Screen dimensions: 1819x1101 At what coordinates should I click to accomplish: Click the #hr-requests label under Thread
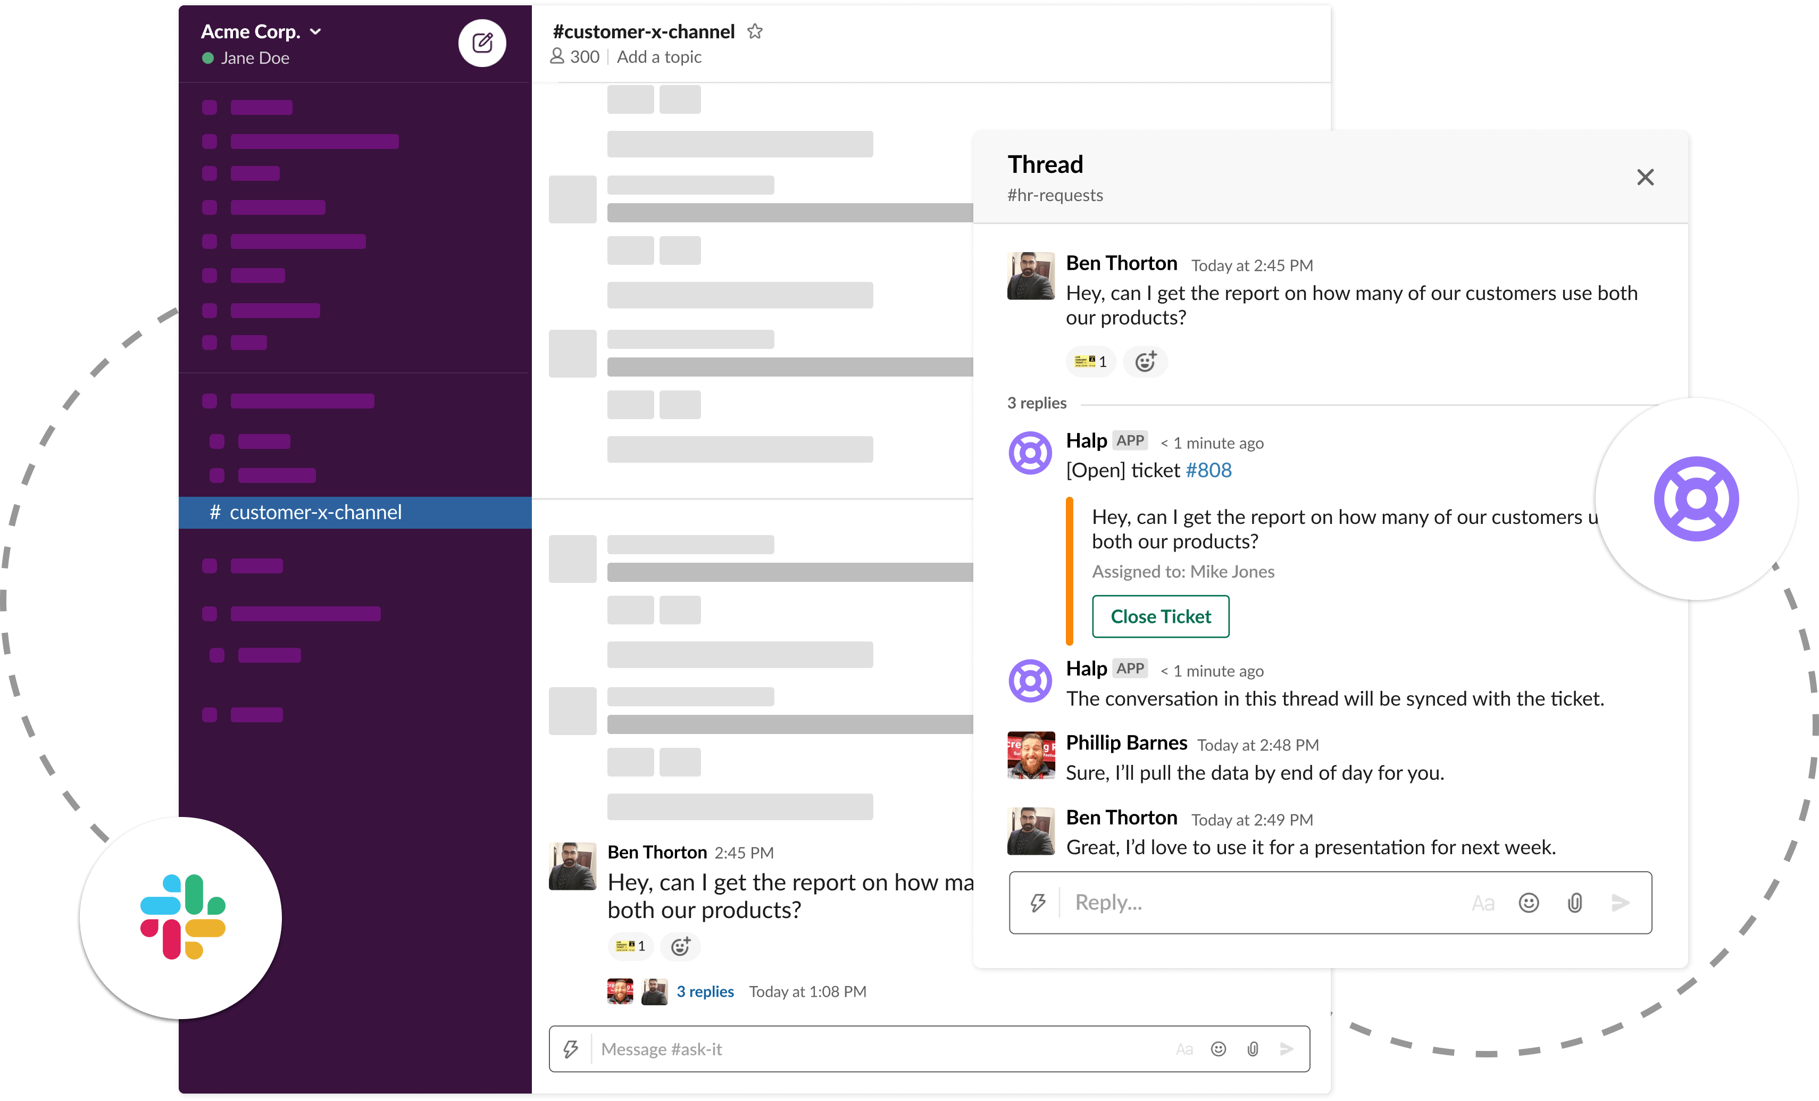point(1055,195)
